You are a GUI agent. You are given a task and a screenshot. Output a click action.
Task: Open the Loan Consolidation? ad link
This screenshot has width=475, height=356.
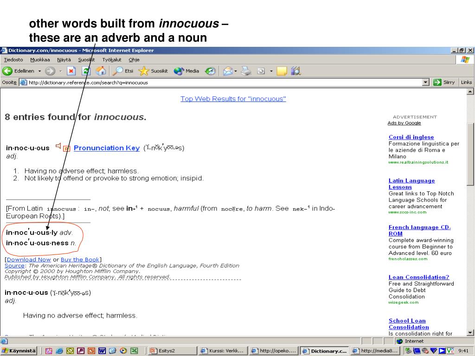(x=419, y=277)
